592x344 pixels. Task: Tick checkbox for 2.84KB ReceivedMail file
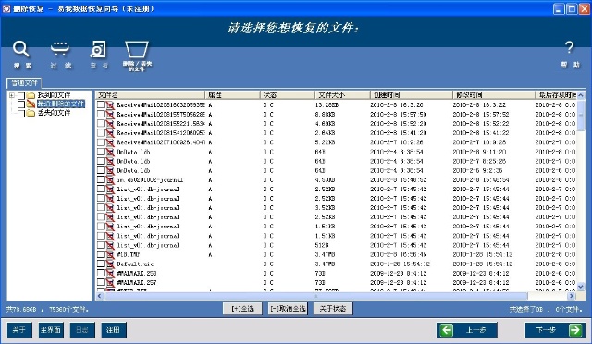(101, 132)
